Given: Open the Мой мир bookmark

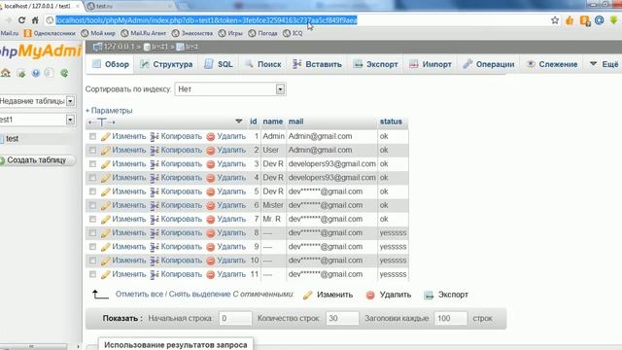Looking at the screenshot, I should (98, 33).
